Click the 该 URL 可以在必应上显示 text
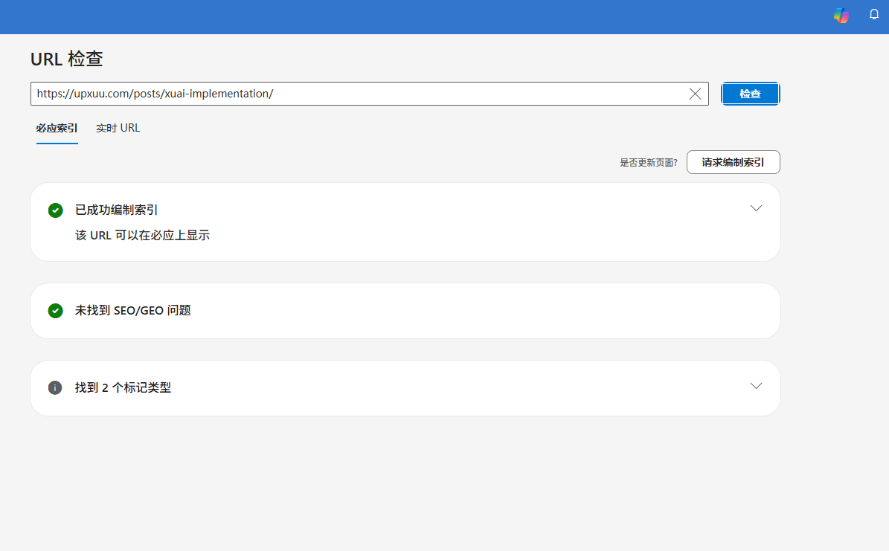 pos(142,235)
